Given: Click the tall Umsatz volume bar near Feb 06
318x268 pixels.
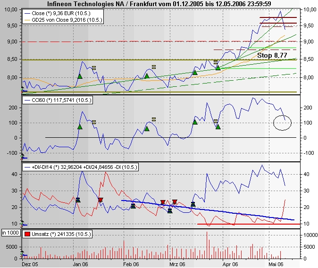Looking at the screenshot, I should click(124, 249).
